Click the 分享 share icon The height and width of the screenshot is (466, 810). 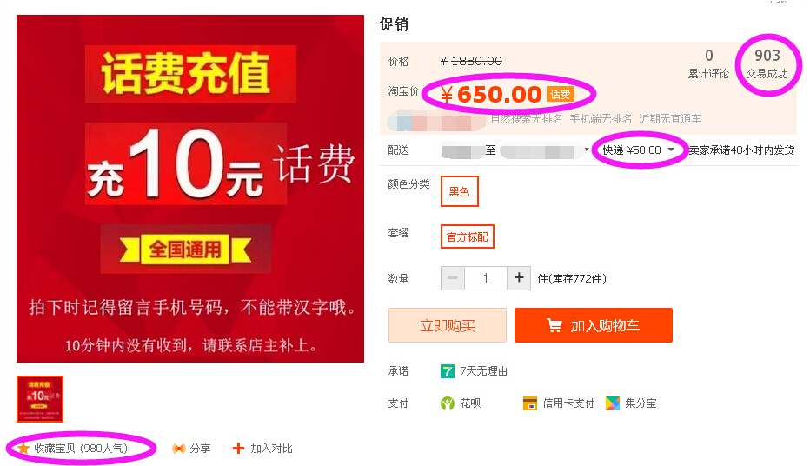178,449
